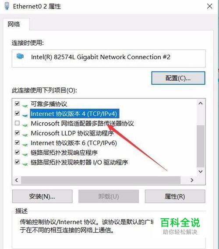Select Internet 协议版本 4 (TCP/IPv4) item

point(74,114)
